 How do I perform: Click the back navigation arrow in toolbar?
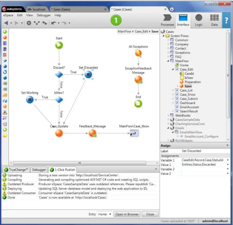(x=6, y=23)
